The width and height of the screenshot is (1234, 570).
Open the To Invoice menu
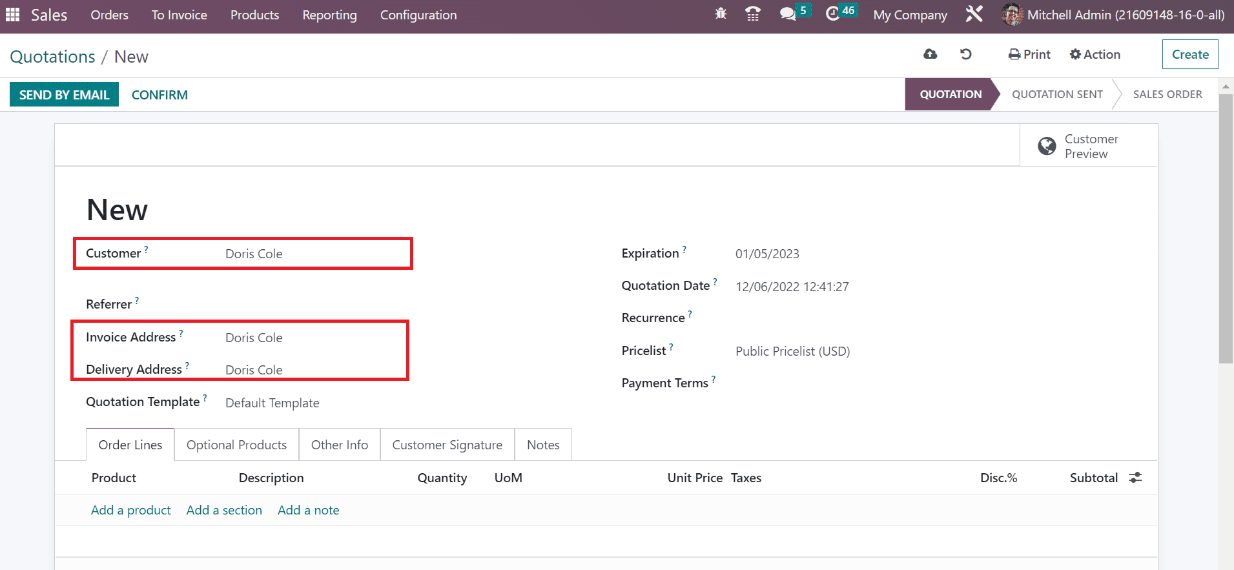pos(180,15)
